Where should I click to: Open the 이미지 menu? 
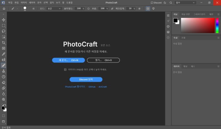24,3
